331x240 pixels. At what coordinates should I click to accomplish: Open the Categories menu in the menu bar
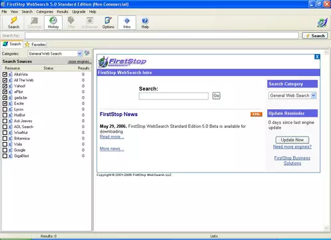click(x=45, y=11)
